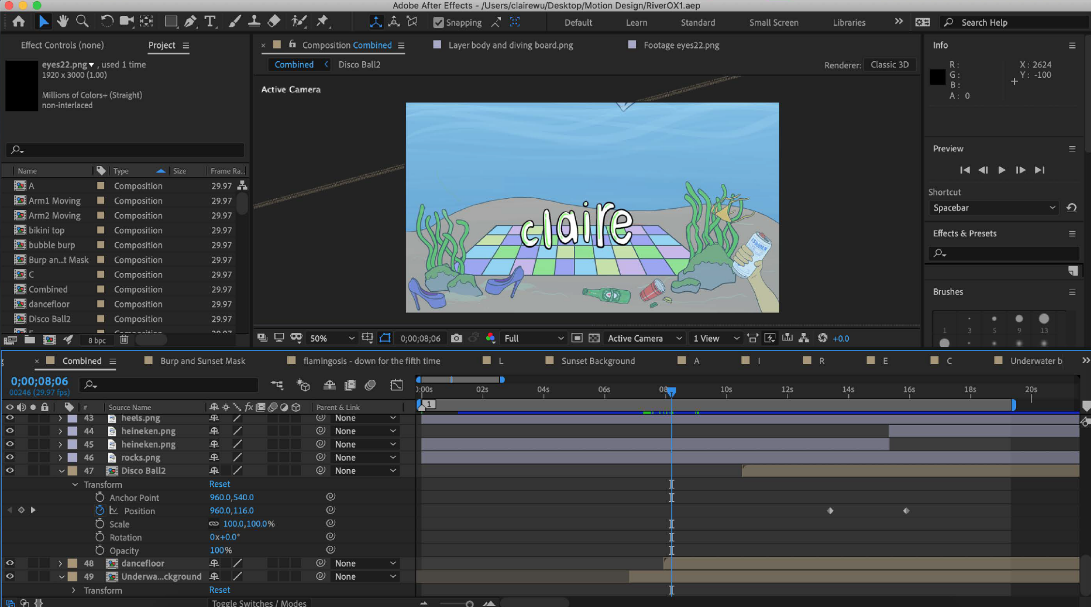Click the show channel color icon

490,338
